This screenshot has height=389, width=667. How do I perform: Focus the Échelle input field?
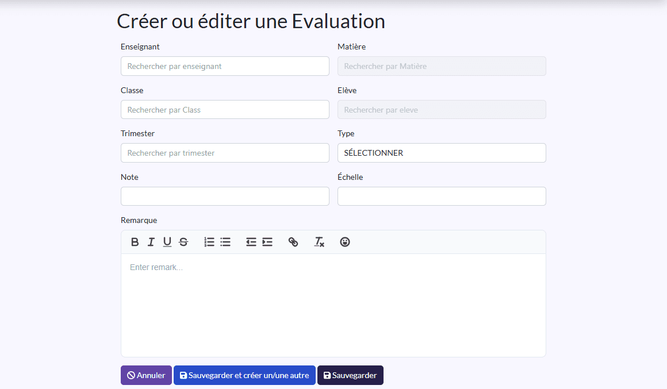point(442,197)
